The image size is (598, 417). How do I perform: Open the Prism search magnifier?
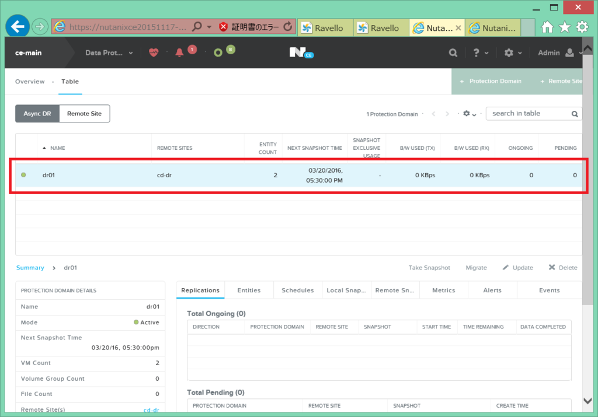coord(453,52)
